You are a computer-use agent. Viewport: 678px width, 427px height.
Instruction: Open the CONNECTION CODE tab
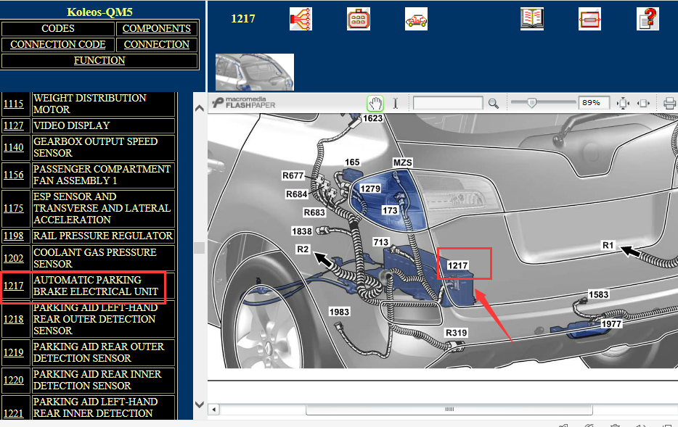point(58,44)
